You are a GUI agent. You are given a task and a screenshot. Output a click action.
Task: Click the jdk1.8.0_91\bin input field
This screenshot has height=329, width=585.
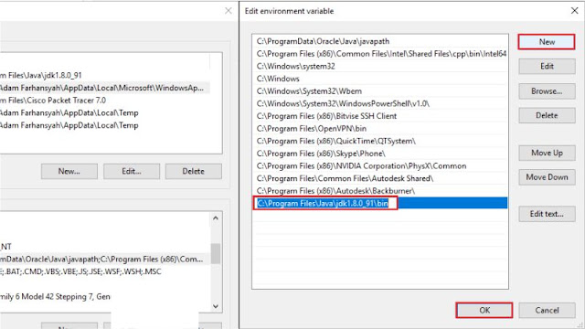(x=325, y=203)
